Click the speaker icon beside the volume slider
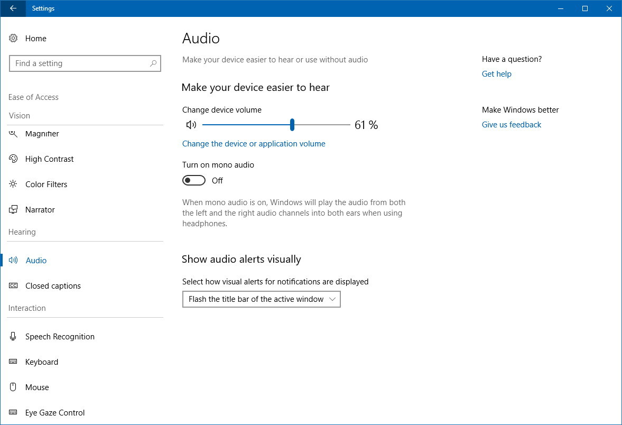Image resolution: width=622 pixels, height=425 pixels. (191, 125)
